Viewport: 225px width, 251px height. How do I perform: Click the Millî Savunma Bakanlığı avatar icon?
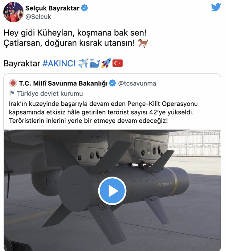coord(13,83)
